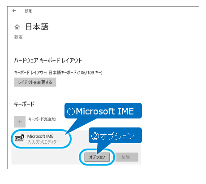Click キーボードの追加 label
This screenshot has height=184, width=206.
42,119
